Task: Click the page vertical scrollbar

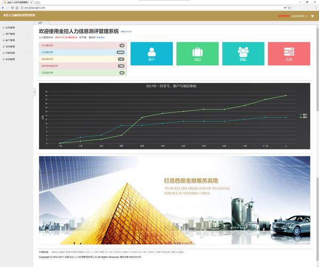Action: point(317,69)
